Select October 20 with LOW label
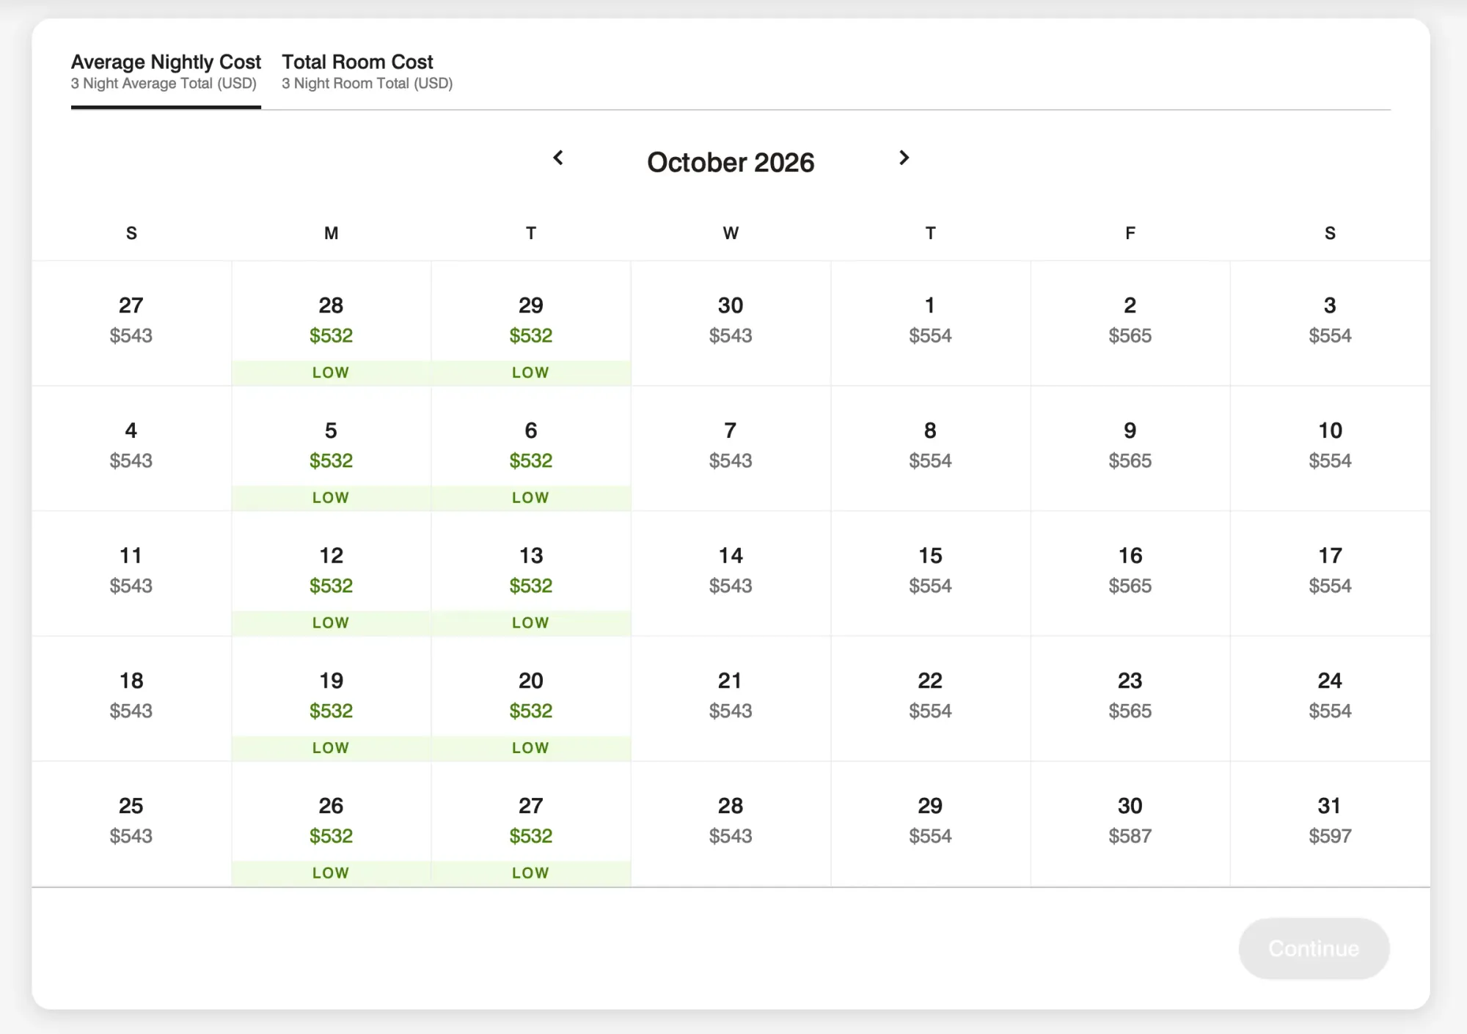 click(531, 699)
